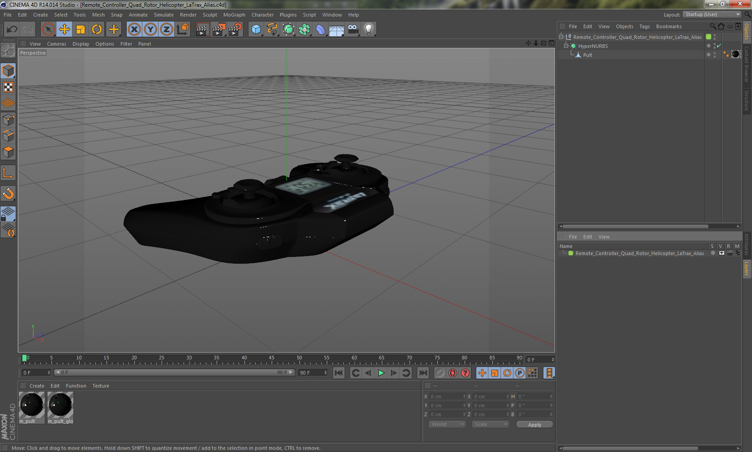752x452 pixels.
Task: Add a Floor scene object icon
Action: tap(337, 30)
